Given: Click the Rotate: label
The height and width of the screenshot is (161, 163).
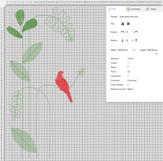Looking at the screenshot, I should coord(114,32).
